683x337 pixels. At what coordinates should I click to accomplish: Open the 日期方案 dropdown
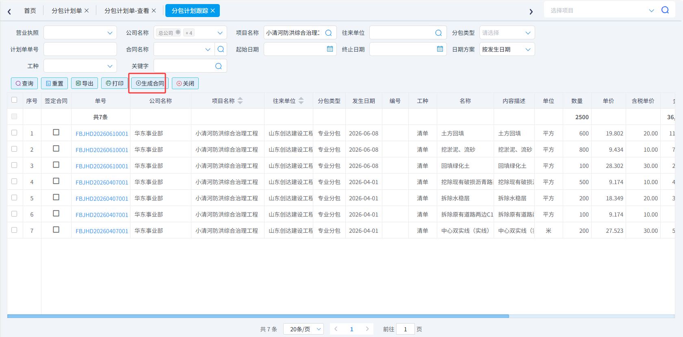[507, 49]
